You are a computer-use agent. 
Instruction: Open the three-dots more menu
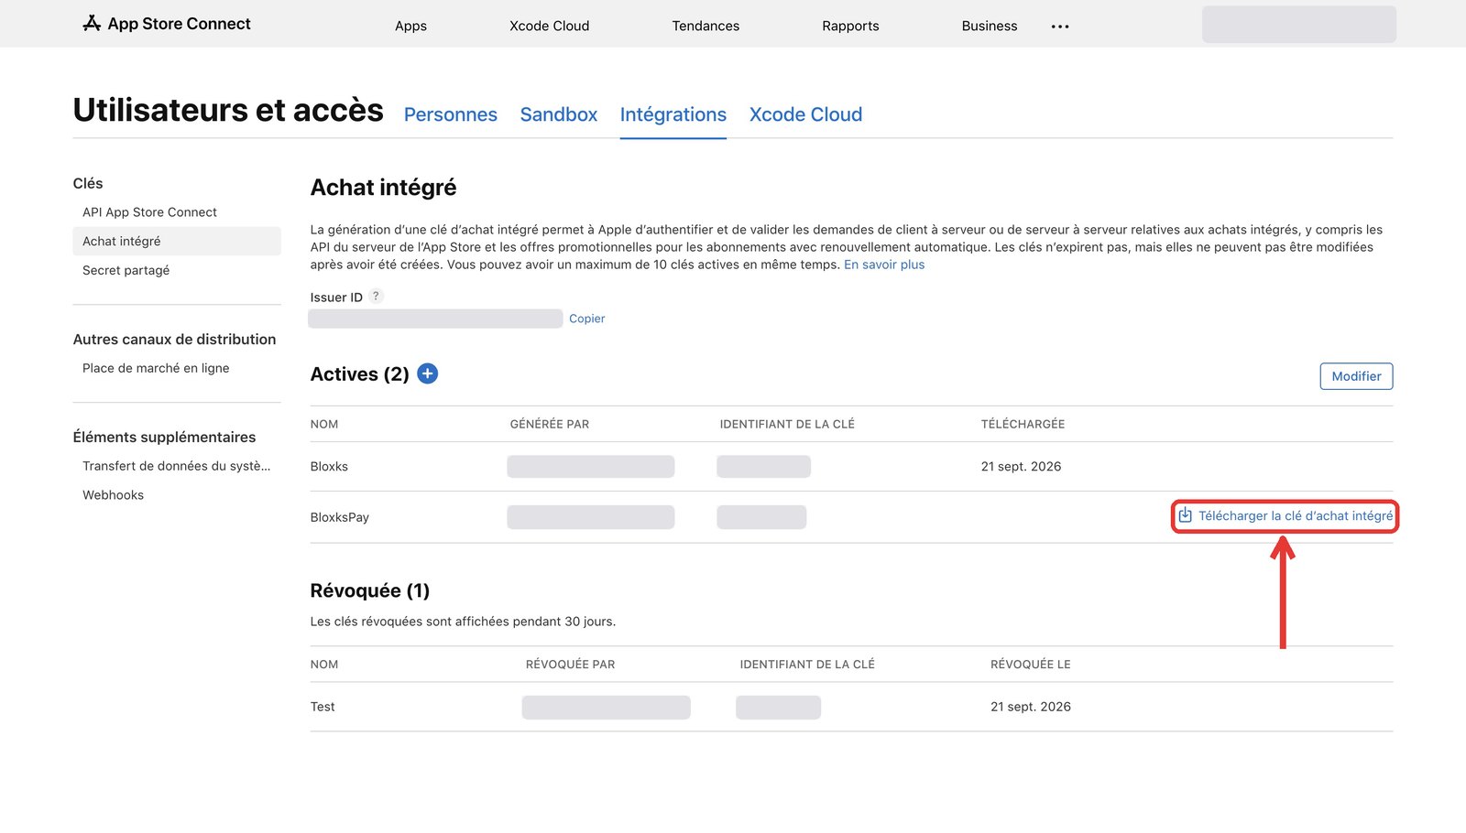click(1060, 27)
